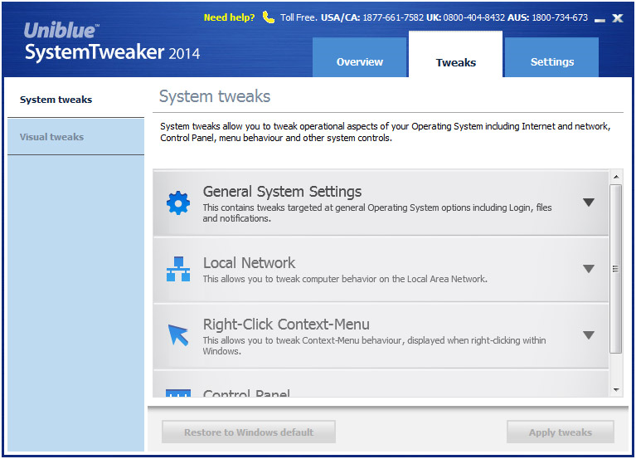Open the Settings tab
This screenshot has width=636, height=459.
click(551, 57)
